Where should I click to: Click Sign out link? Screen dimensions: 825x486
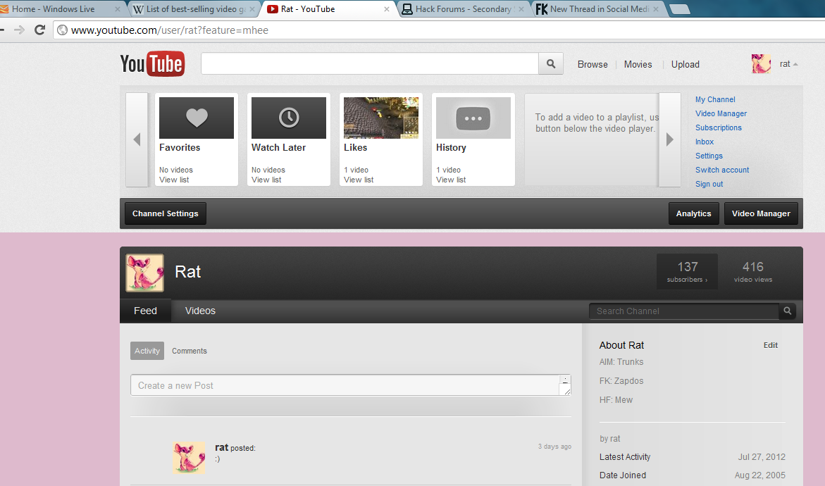click(709, 184)
